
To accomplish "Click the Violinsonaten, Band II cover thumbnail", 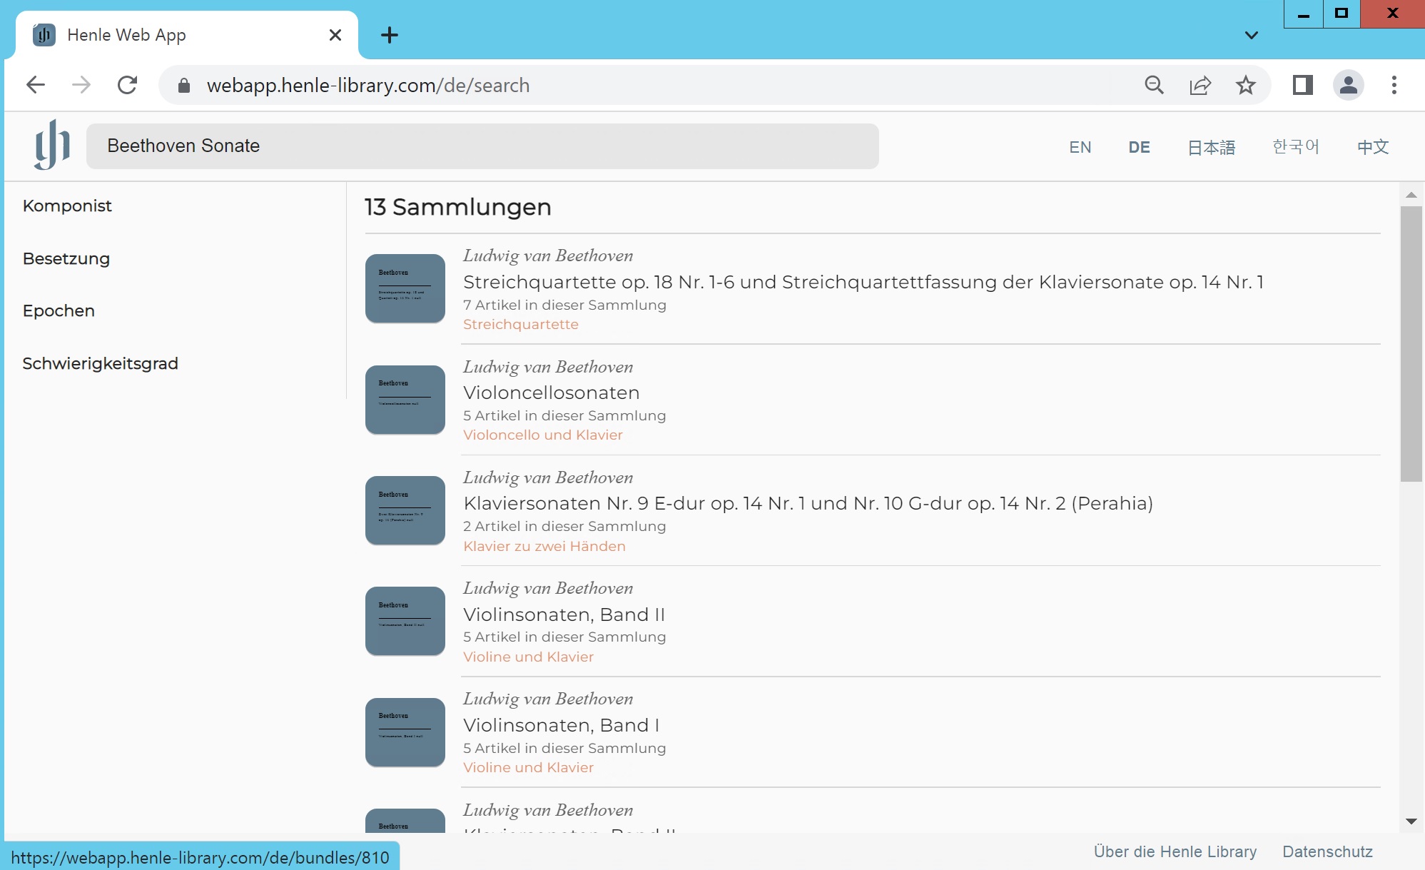I will (405, 621).
